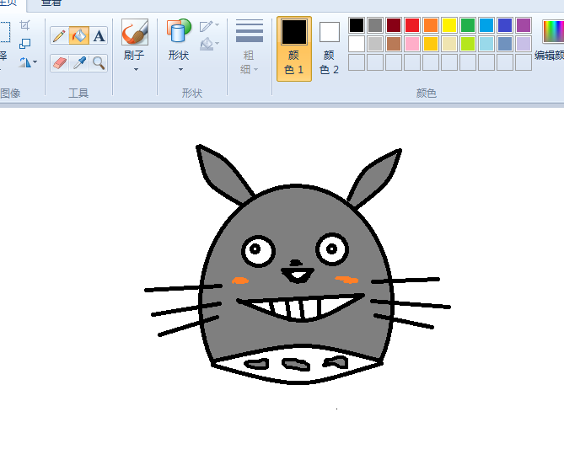564x465 pixels.
Task: Pick the orange color swatch
Action: click(431, 25)
